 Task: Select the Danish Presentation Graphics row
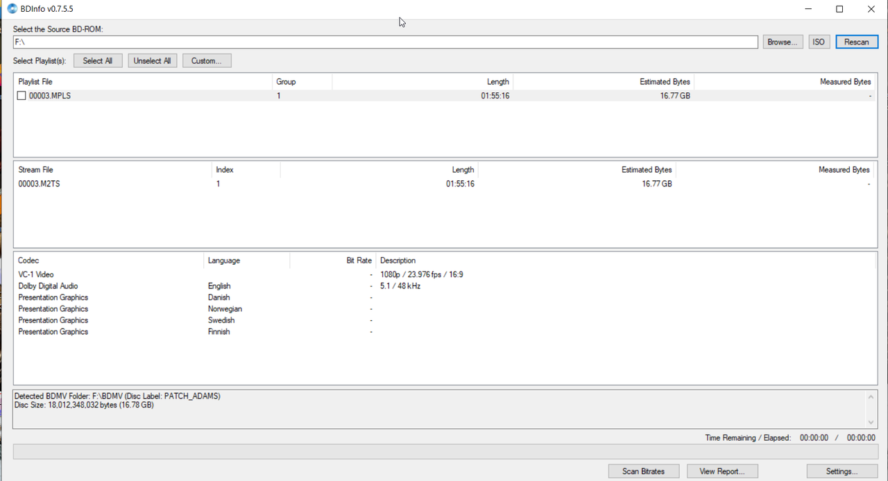tap(444, 297)
